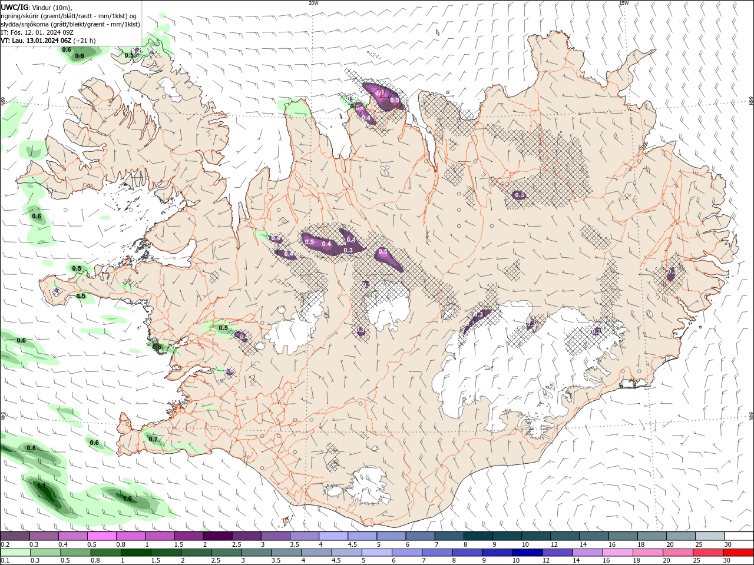
Task: Click the '64N' latitude label on right edge
Action: [751, 416]
